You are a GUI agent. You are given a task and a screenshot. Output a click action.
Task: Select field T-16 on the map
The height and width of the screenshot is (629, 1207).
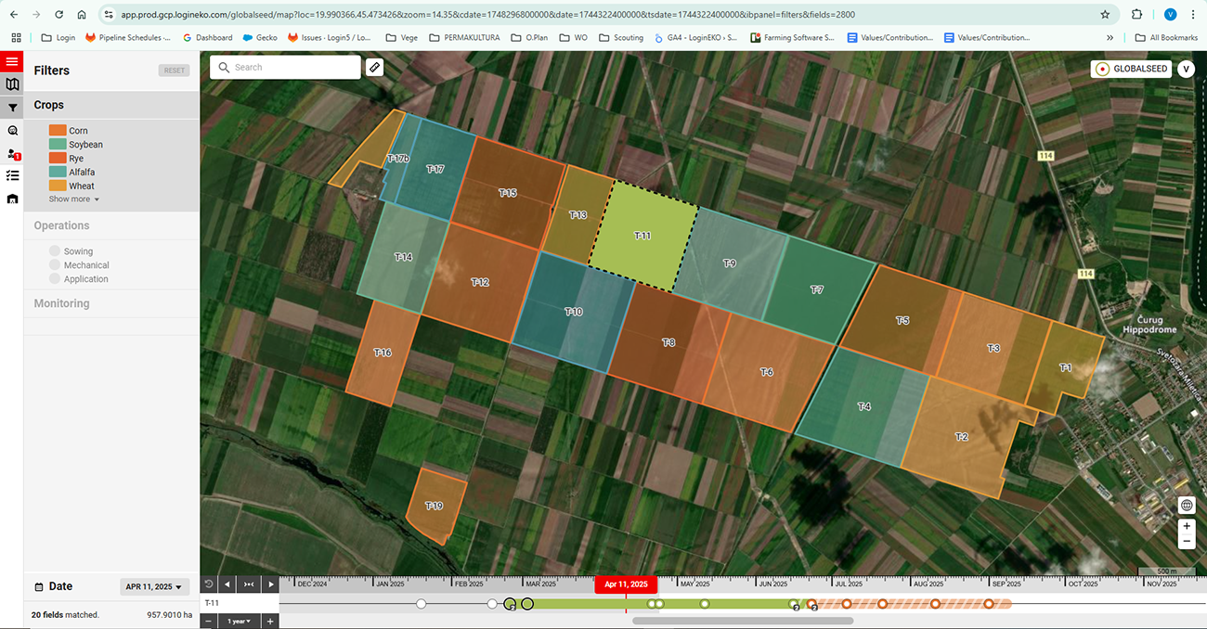pyautogui.click(x=383, y=353)
